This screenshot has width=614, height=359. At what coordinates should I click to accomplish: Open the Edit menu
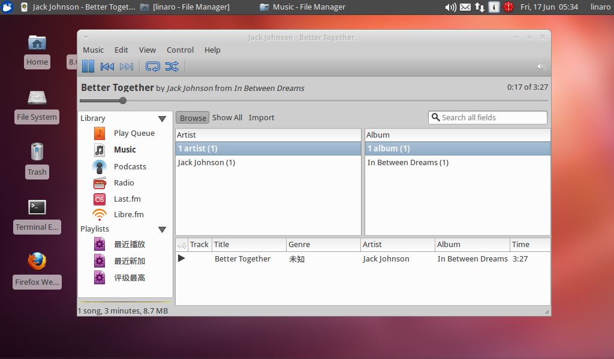121,50
